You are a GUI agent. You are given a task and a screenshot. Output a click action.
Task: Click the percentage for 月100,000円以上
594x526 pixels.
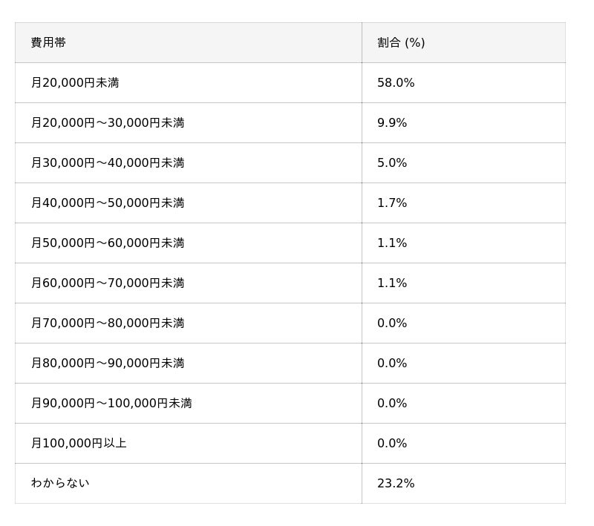tap(392, 444)
